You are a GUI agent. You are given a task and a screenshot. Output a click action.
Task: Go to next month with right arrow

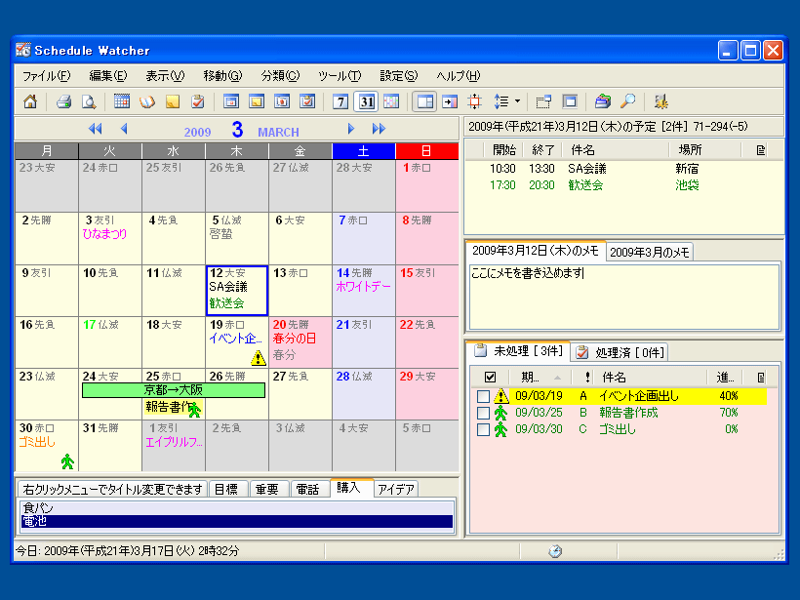(350, 129)
